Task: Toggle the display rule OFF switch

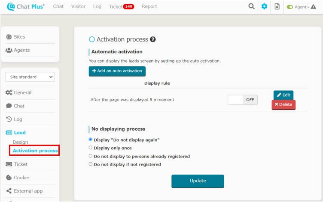Action: tap(242, 100)
